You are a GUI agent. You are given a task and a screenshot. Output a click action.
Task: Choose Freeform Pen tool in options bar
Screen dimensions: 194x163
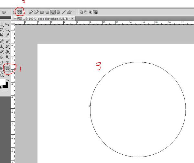(x=36, y=12)
